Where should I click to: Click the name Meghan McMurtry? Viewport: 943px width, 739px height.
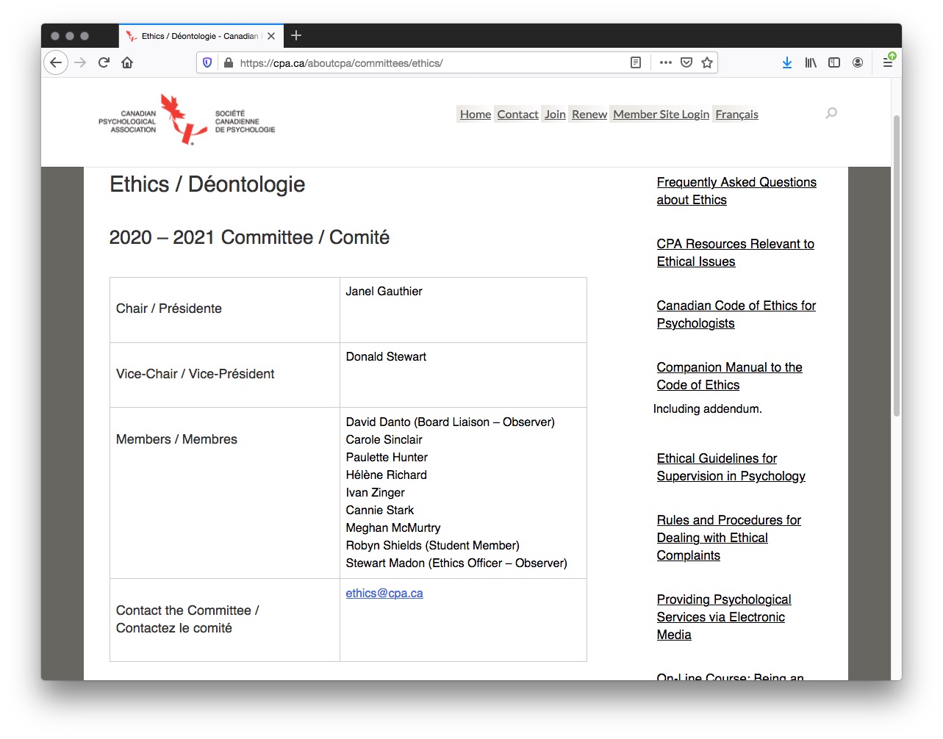pyautogui.click(x=393, y=527)
